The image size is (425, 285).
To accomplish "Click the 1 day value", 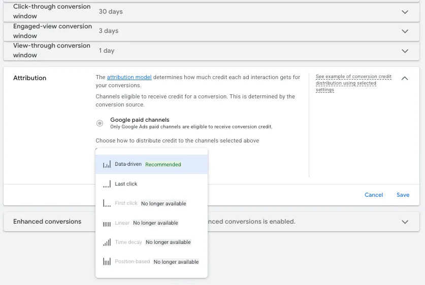I will 107,51.
